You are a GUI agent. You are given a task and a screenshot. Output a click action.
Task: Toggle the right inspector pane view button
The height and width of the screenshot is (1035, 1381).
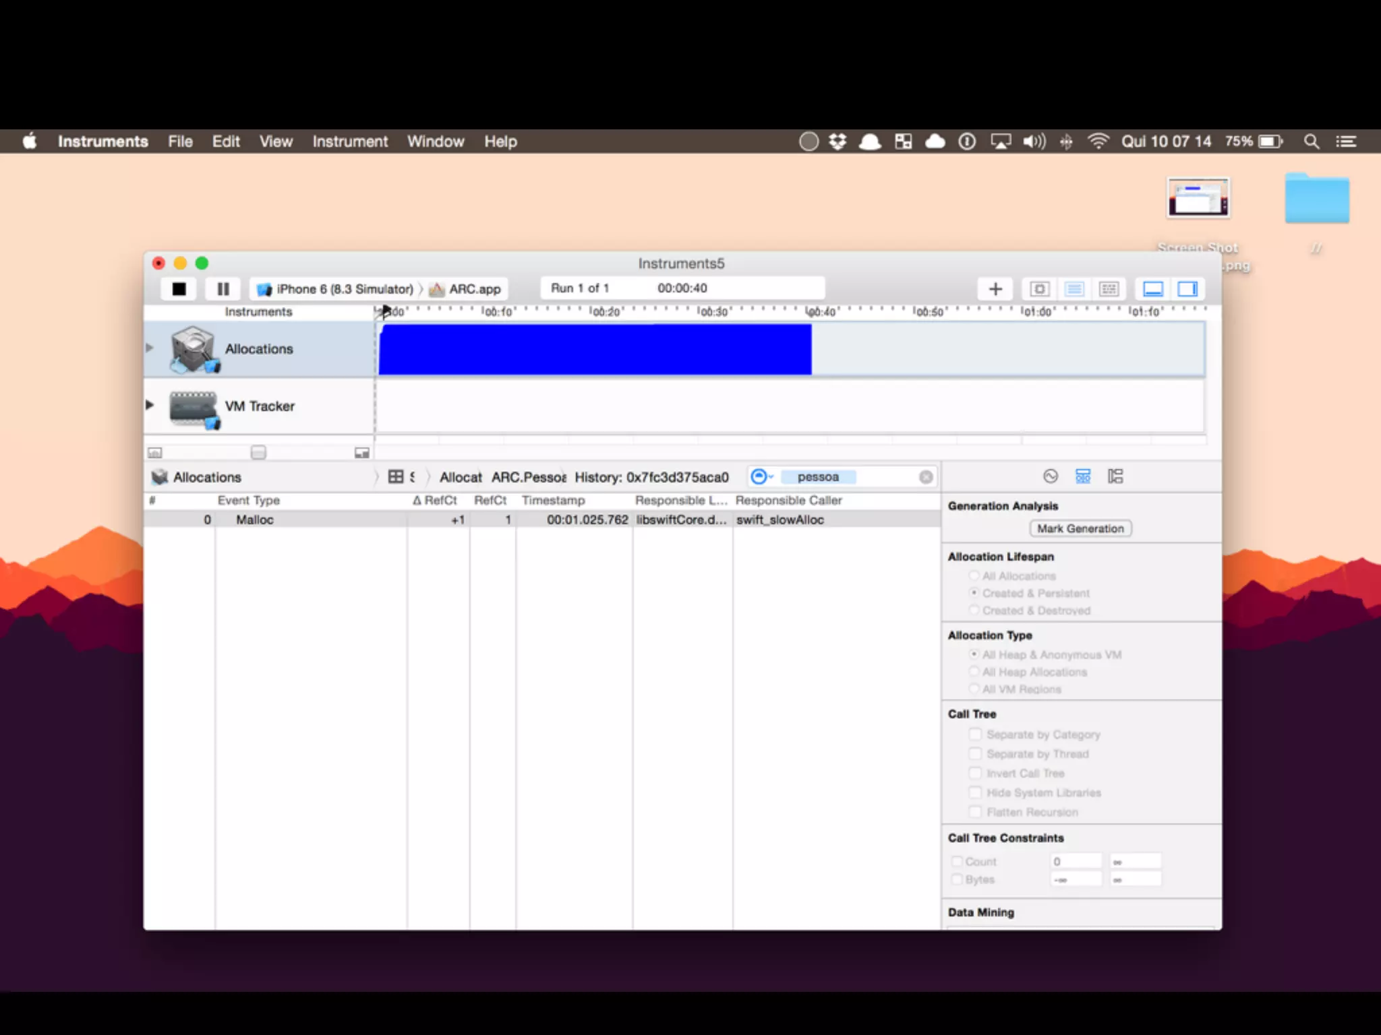point(1187,289)
